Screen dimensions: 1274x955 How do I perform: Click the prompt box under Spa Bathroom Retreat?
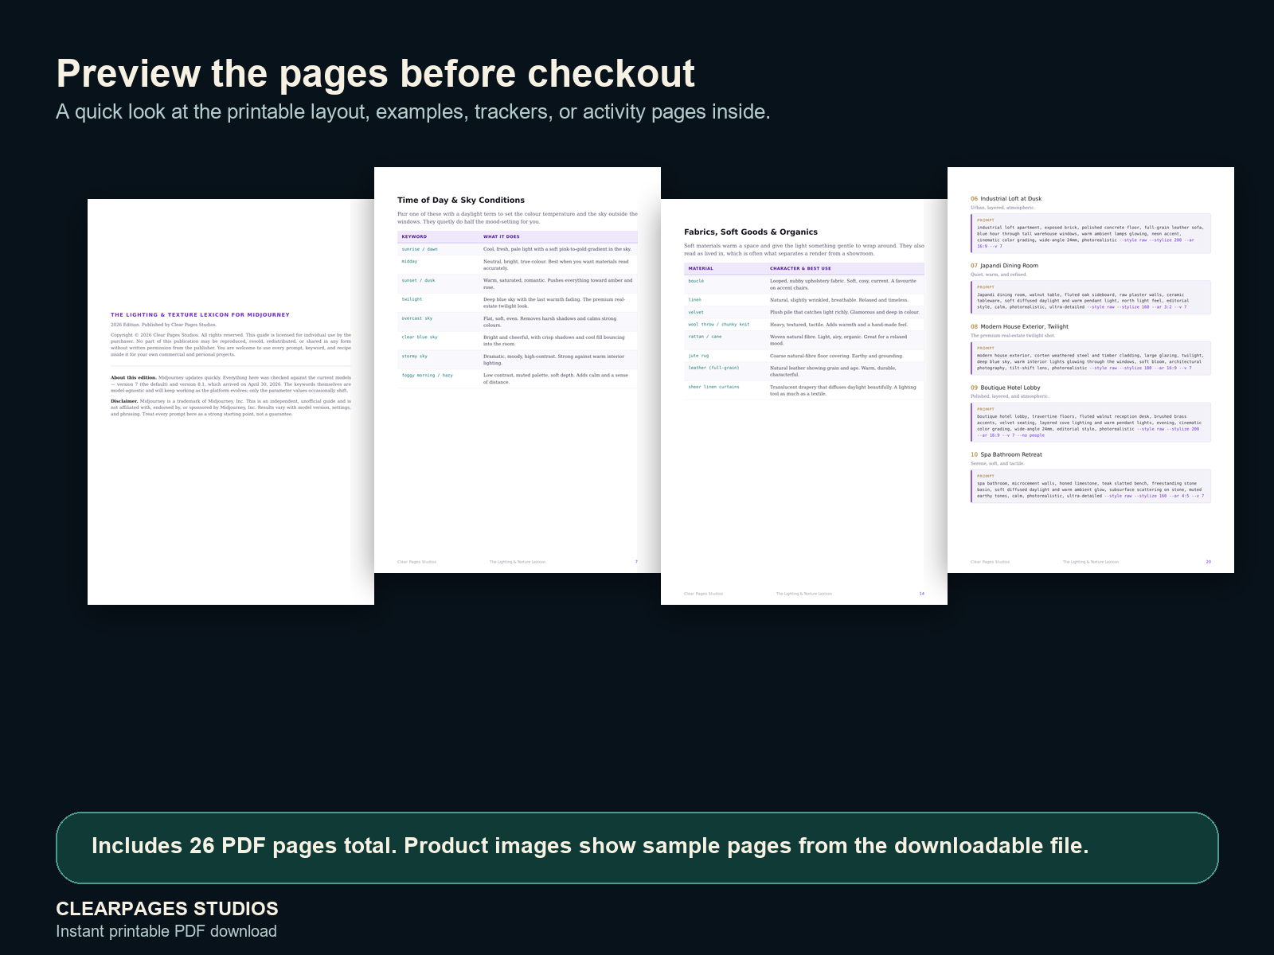pyautogui.click(x=1091, y=486)
